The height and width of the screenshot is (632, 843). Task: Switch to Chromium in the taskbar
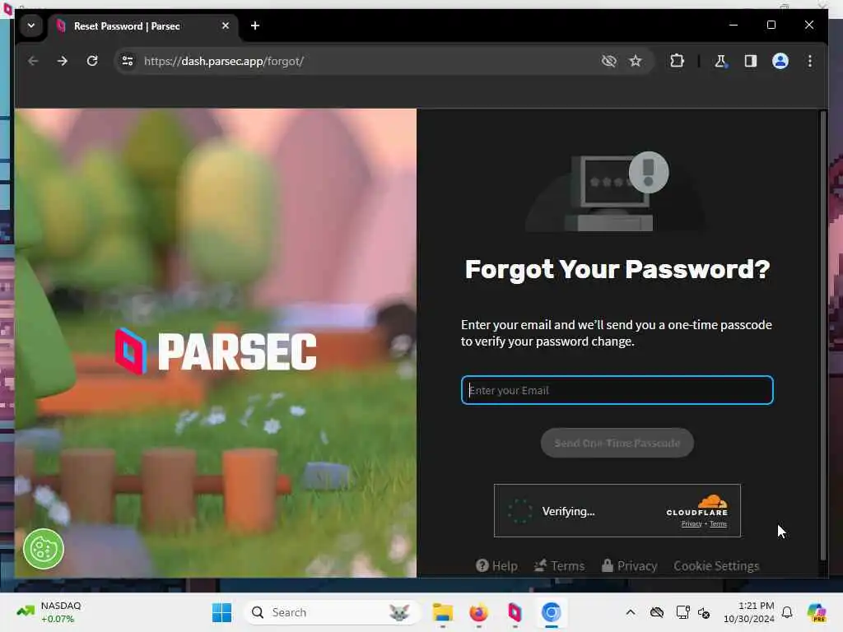[551, 612]
